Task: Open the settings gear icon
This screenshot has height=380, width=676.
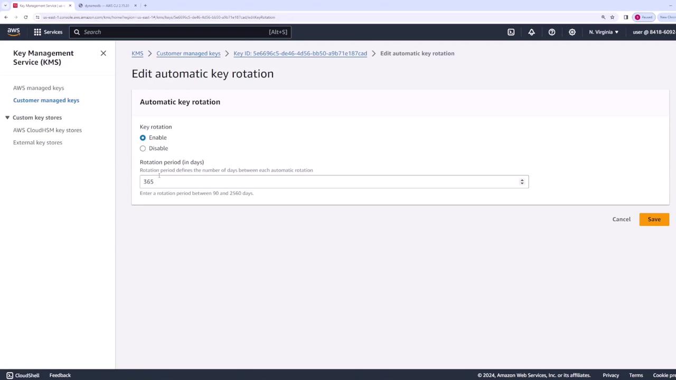Action: [x=572, y=32]
